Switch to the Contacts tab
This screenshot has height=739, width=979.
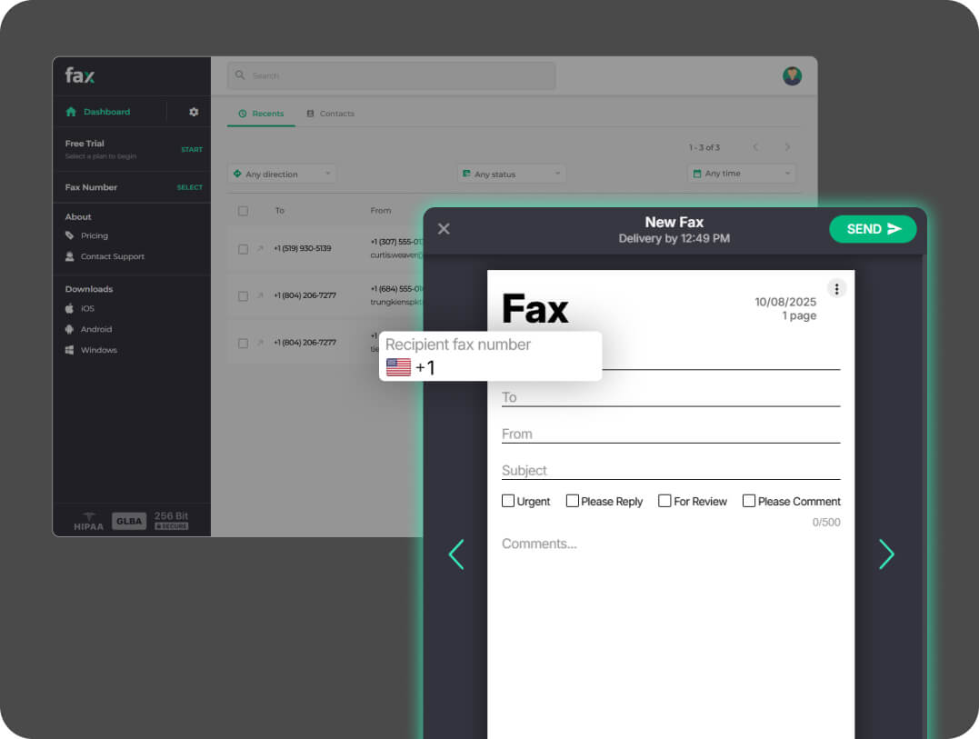pyautogui.click(x=330, y=114)
